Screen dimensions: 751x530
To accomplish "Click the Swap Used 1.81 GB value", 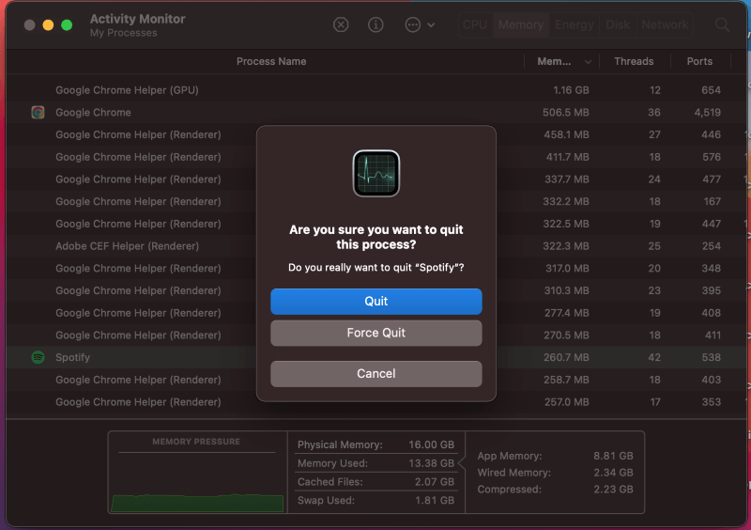I will coord(435,500).
